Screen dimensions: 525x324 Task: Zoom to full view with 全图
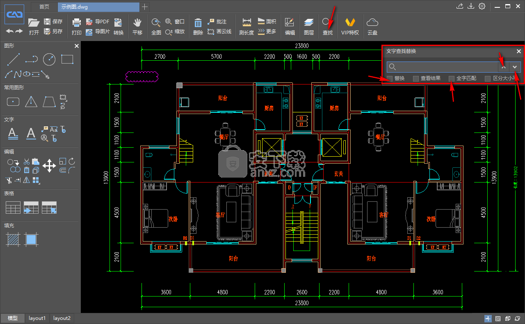[156, 27]
